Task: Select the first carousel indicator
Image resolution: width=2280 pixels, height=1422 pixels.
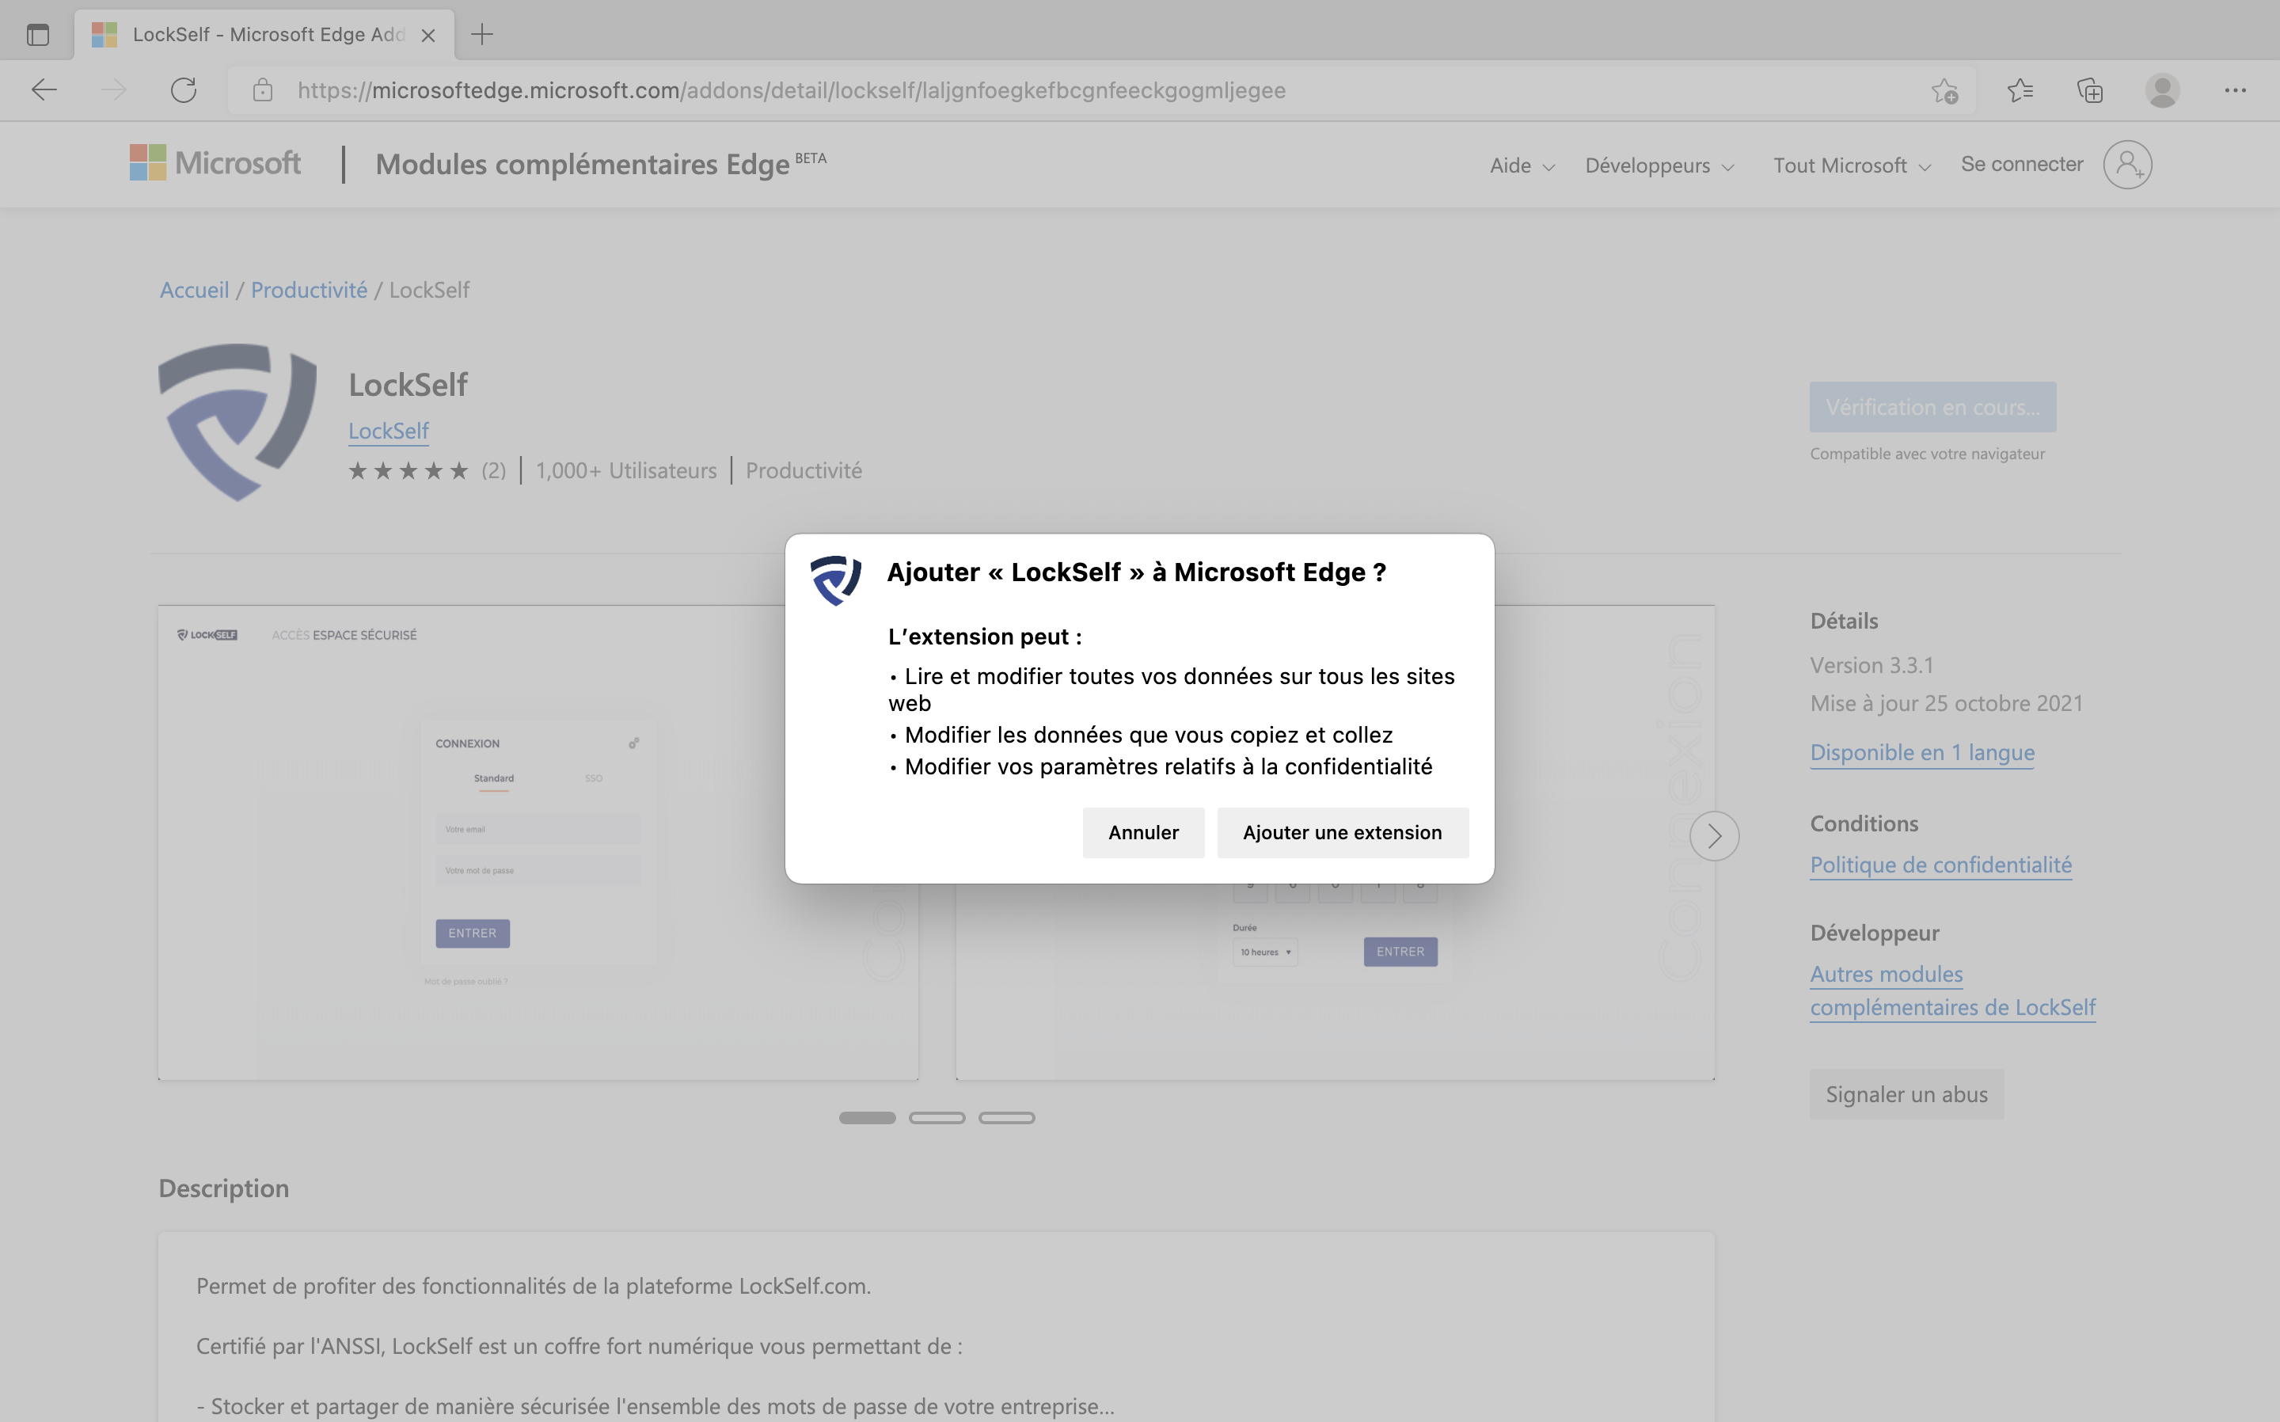Action: click(x=867, y=1117)
